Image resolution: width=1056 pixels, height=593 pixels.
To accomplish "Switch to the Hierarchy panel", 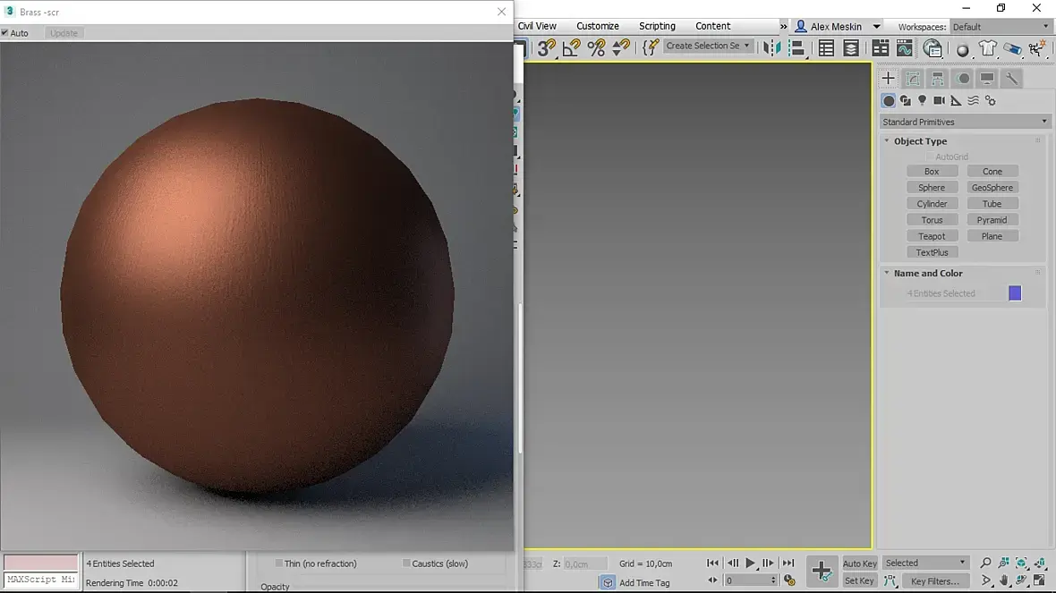I will coord(937,79).
